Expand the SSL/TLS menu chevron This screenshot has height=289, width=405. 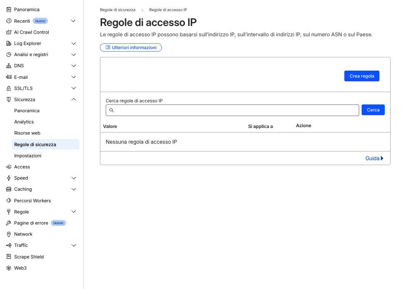[73, 88]
